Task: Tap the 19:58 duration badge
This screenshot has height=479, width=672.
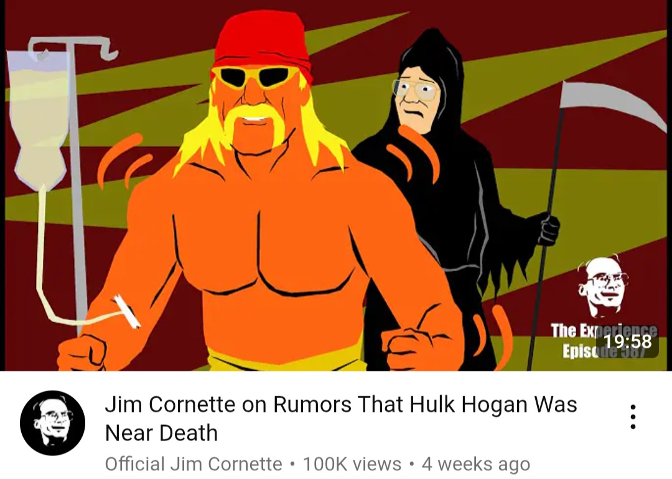Action: [627, 342]
